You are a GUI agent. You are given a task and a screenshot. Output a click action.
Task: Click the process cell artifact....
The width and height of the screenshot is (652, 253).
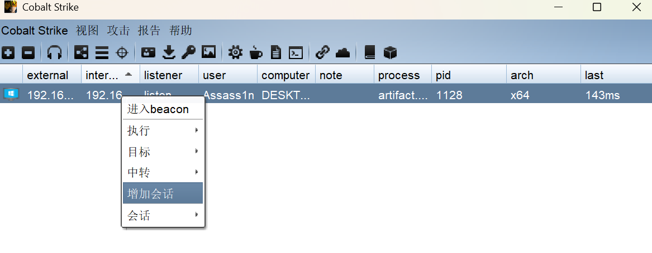(x=403, y=95)
